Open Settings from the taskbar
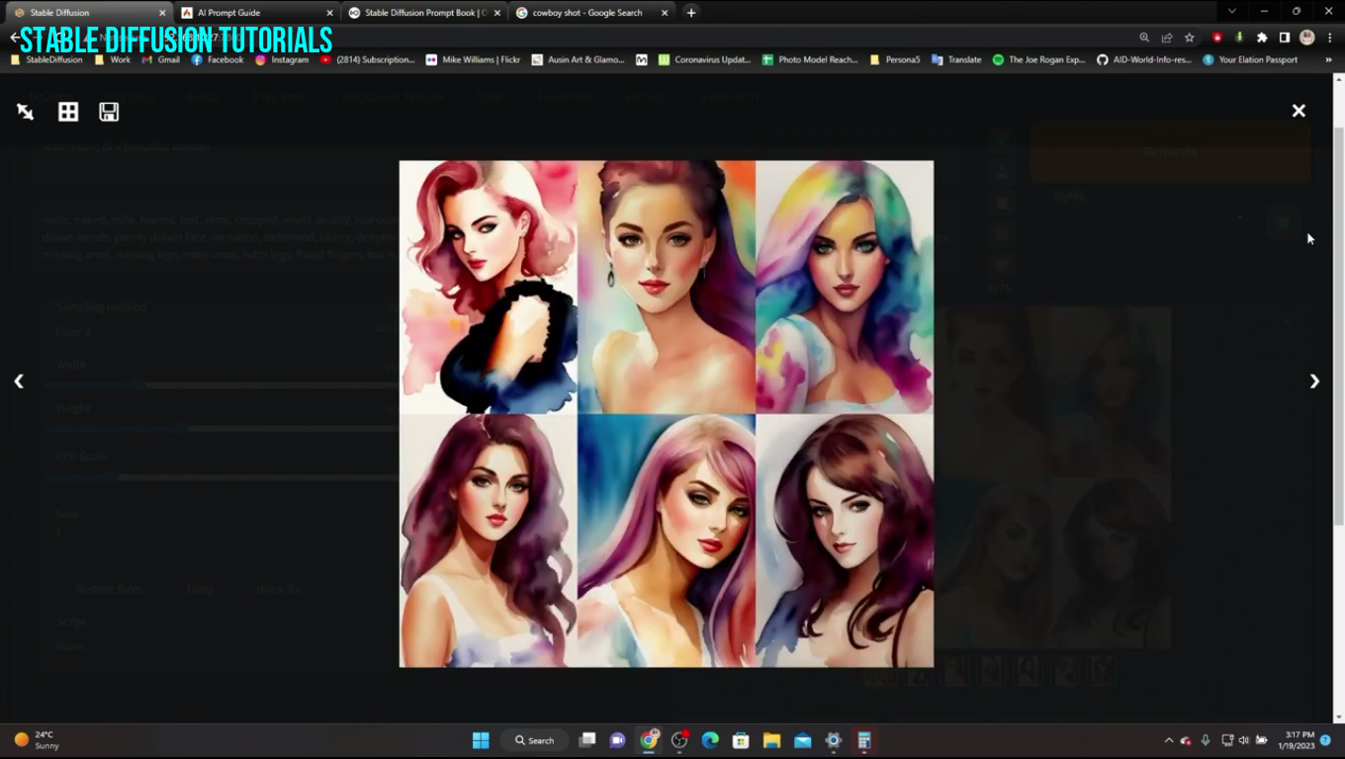Image resolution: width=1345 pixels, height=759 pixels. (x=833, y=740)
